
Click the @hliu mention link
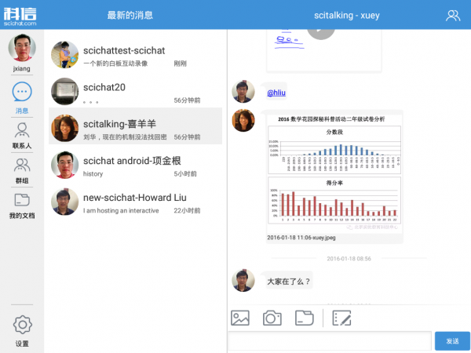276,93
